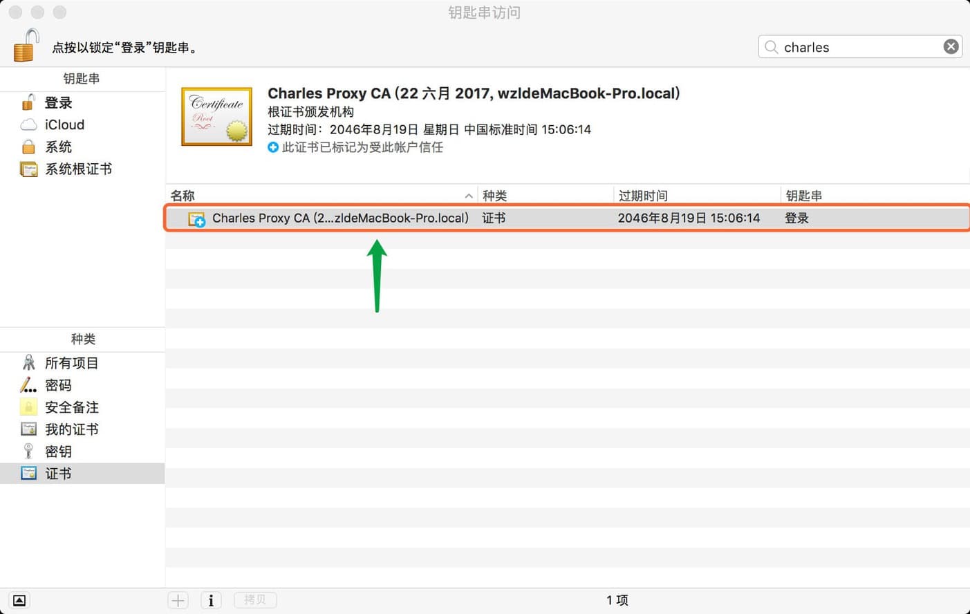This screenshot has width=970, height=614.
Task: Close the 钥匙串访问 window
Action: tap(15, 12)
